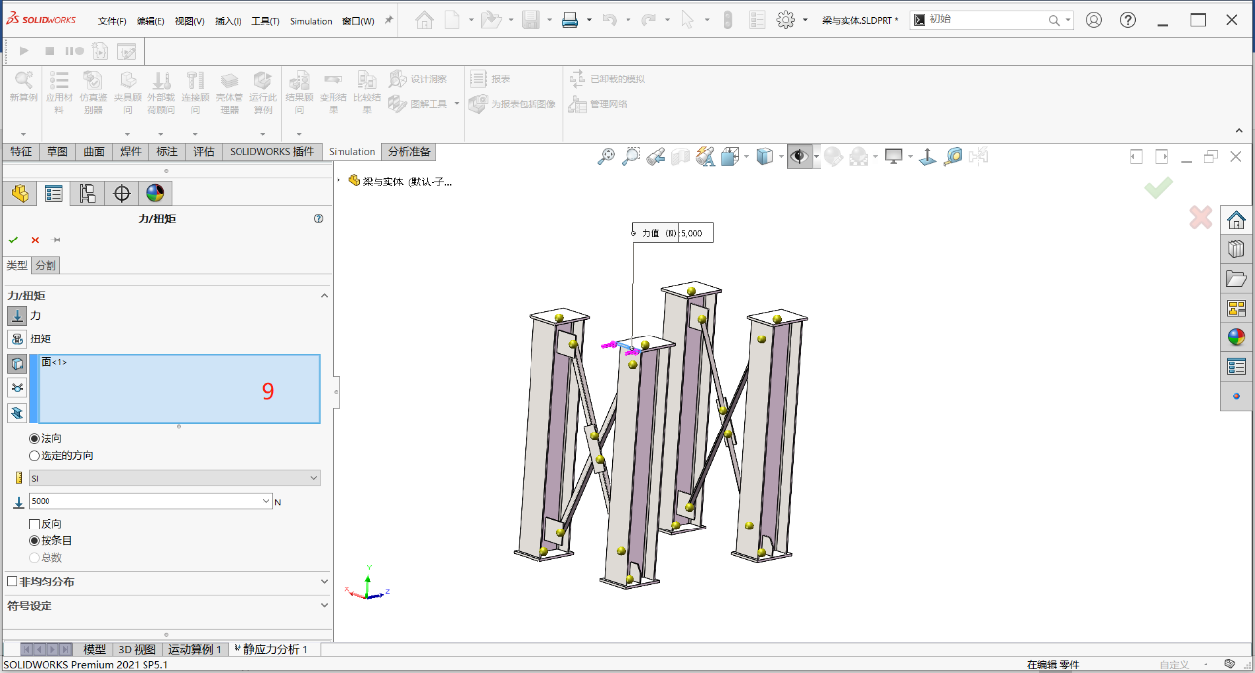This screenshot has width=1255, height=673.
Task: Open the View Orientation cube icon
Action: click(730, 156)
